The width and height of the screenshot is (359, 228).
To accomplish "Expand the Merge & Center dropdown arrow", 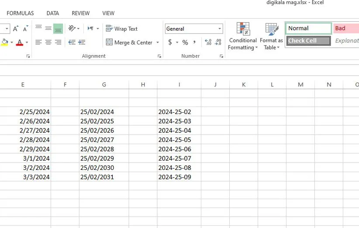I will [158, 43].
